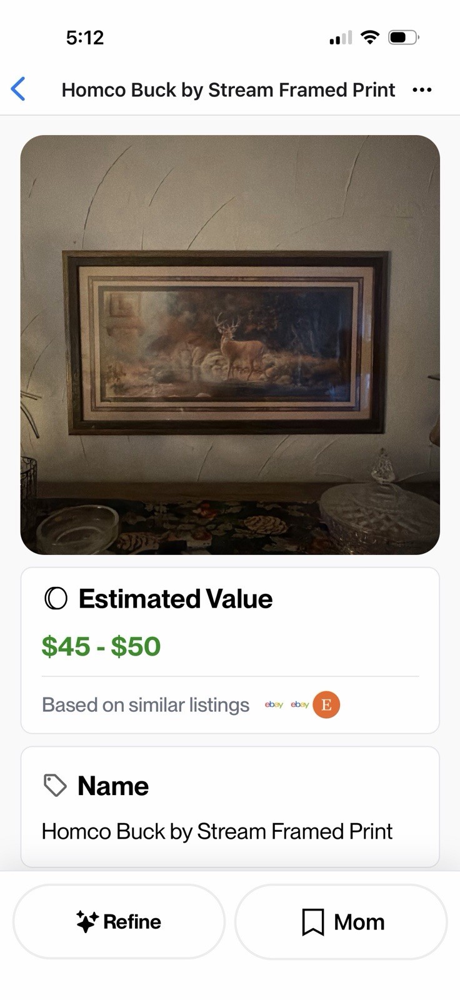This screenshot has width=460, height=1000.
Task: Open the orange Etsy source icon
Action: point(326,705)
